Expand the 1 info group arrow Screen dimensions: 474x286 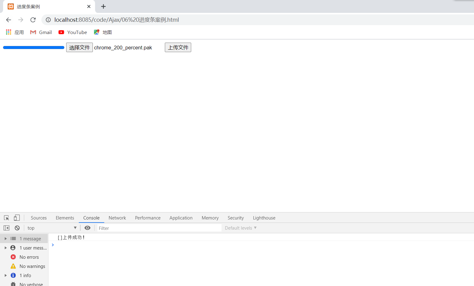click(x=6, y=275)
